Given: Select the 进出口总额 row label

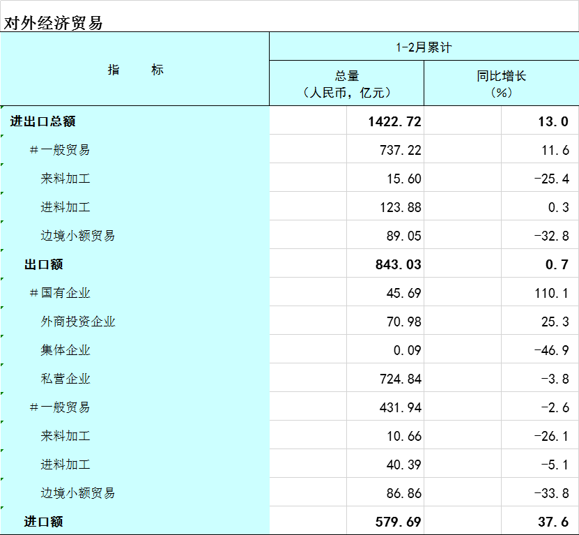Looking at the screenshot, I should [43, 121].
